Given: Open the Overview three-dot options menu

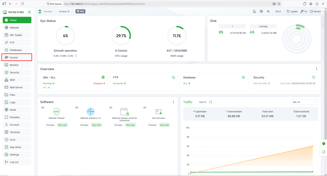Looking at the screenshot, I should coord(316,69).
